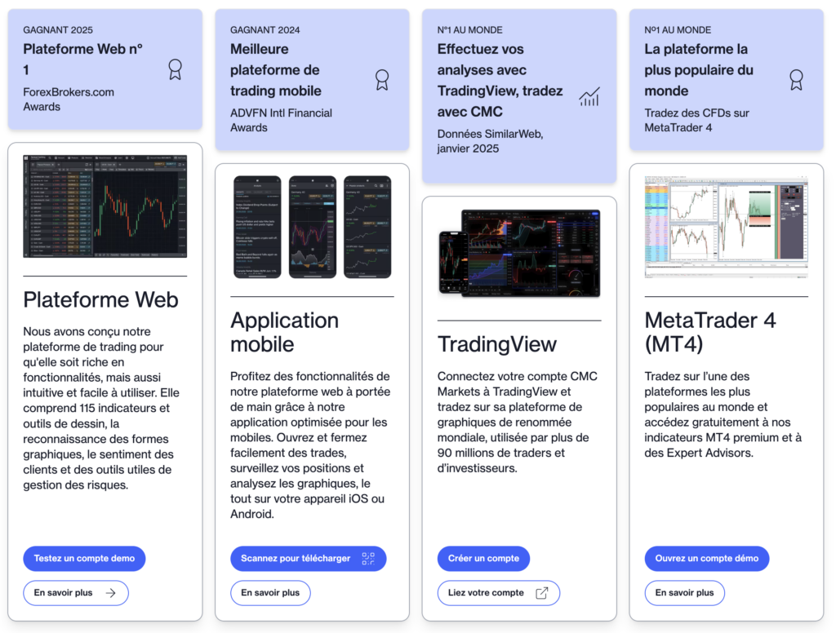Click the award ribbon icon on La plateforme la plus populaire card

[796, 80]
